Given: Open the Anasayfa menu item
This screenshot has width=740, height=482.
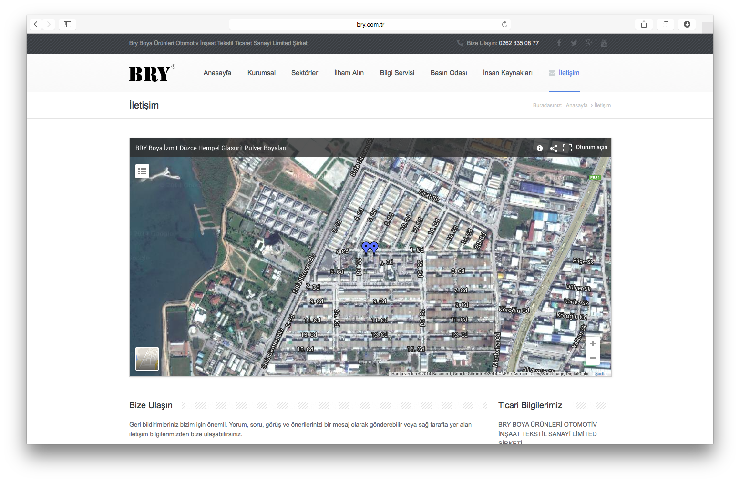Looking at the screenshot, I should [217, 73].
